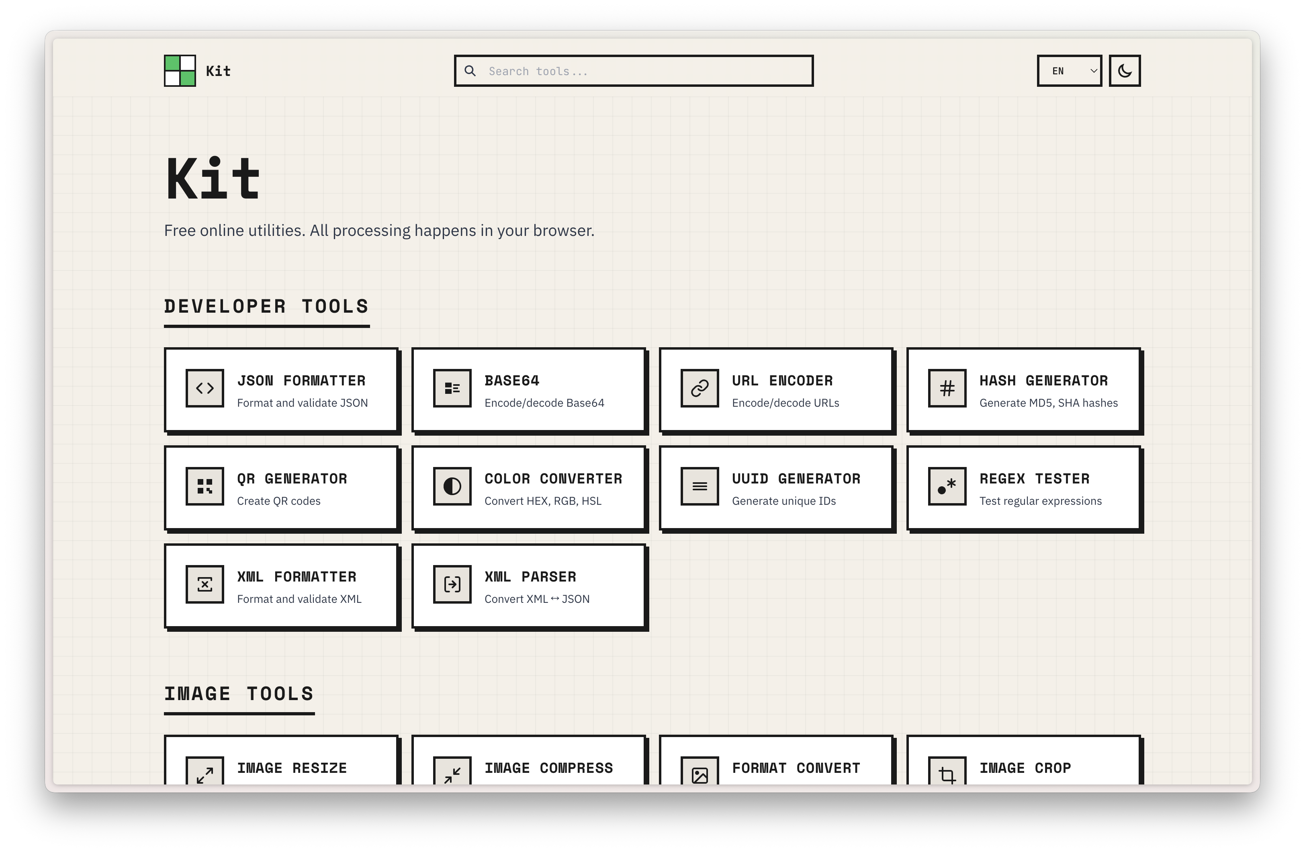Open the Image Compress tool

[x=529, y=768]
